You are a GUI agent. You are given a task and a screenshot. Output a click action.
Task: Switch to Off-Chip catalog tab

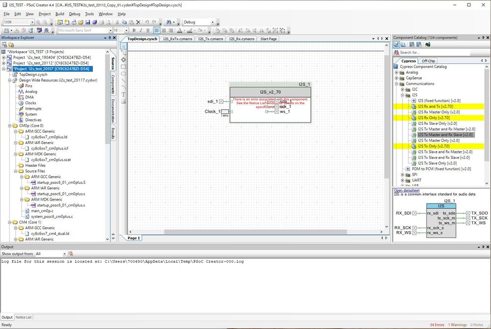pyautogui.click(x=428, y=61)
